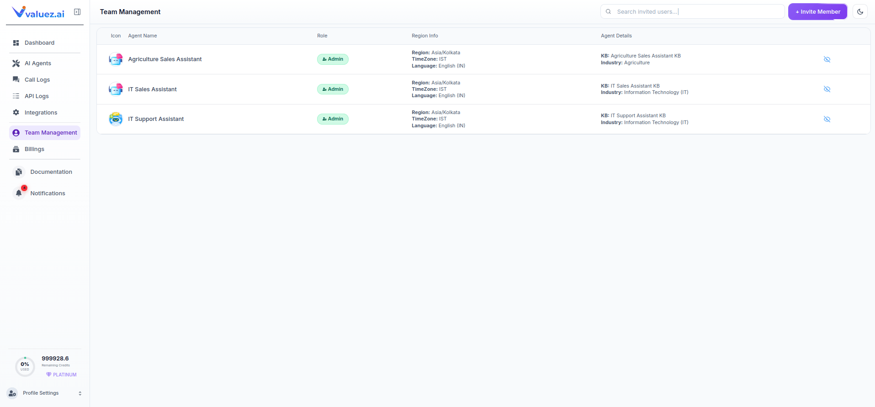This screenshot has height=407, width=875.
Task: Click Admin badge for Agriculture Sales Assistant
Action: point(333,59)
